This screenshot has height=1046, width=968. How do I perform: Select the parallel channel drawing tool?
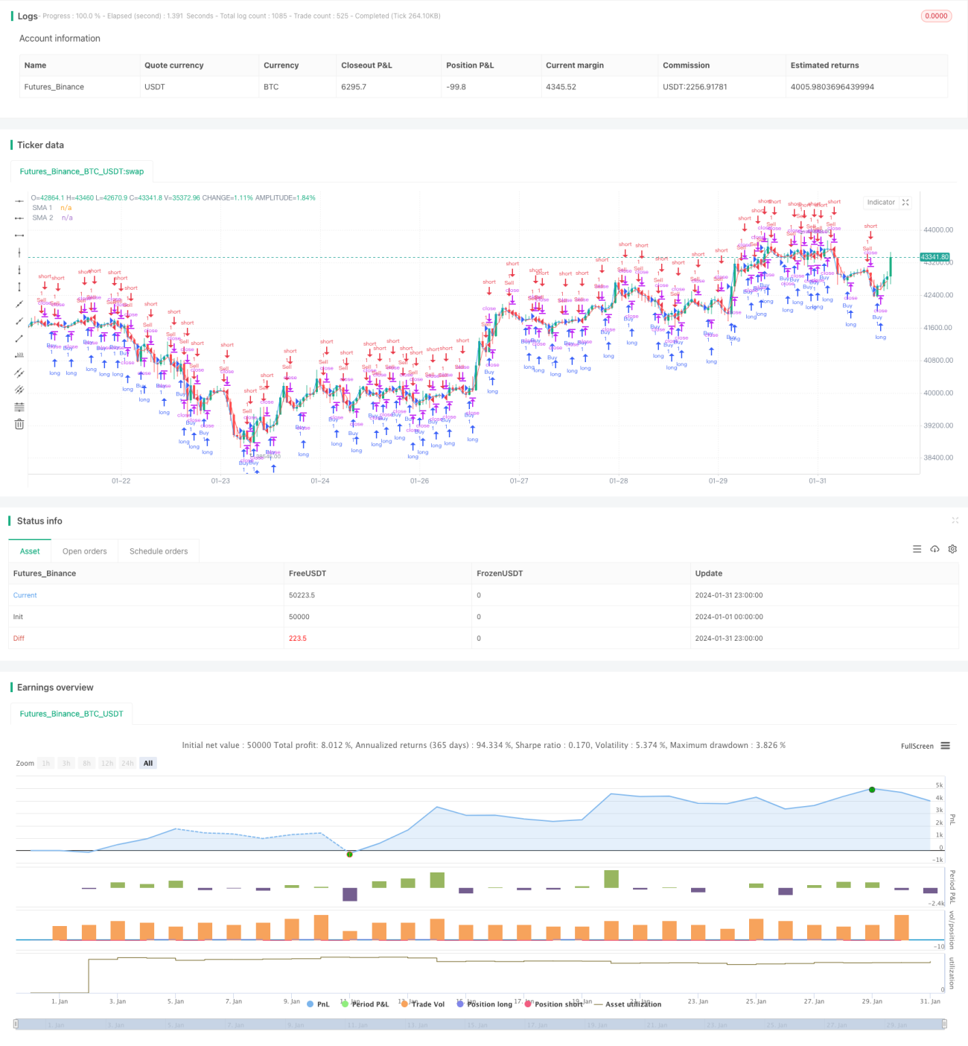point(19,373)
